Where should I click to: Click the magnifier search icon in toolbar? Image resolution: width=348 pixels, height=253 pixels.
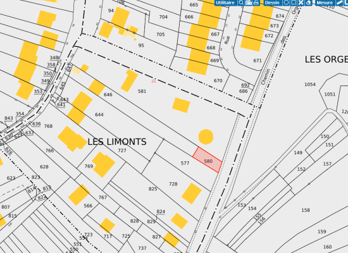pyautogui.click(x=241, y=3)
